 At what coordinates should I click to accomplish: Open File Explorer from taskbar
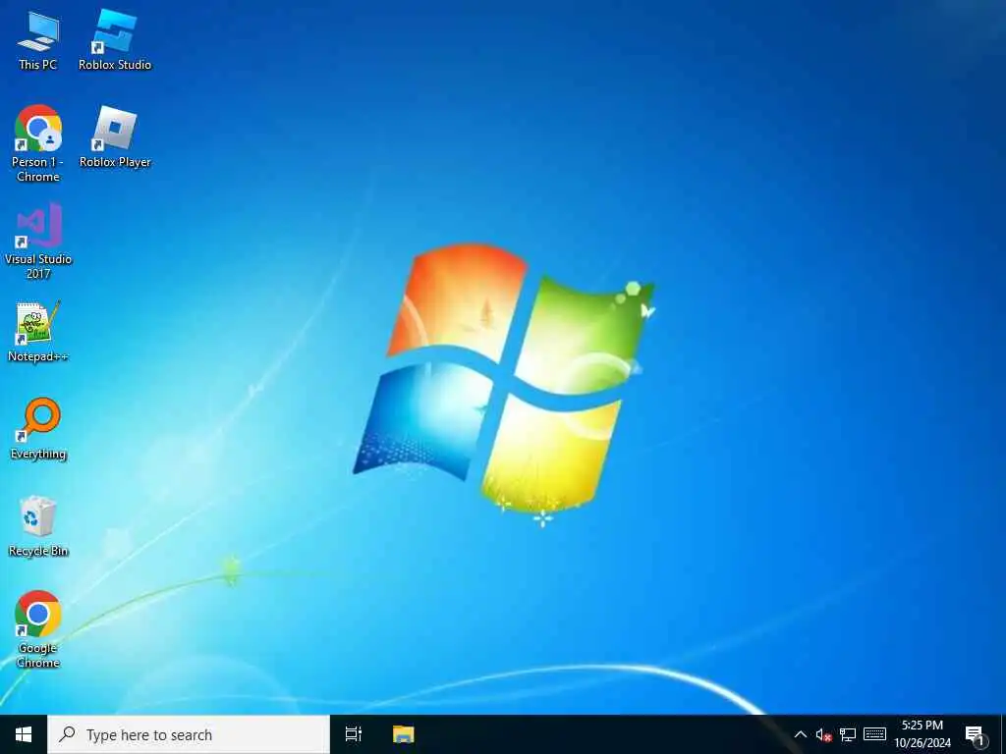coord(404,734)
